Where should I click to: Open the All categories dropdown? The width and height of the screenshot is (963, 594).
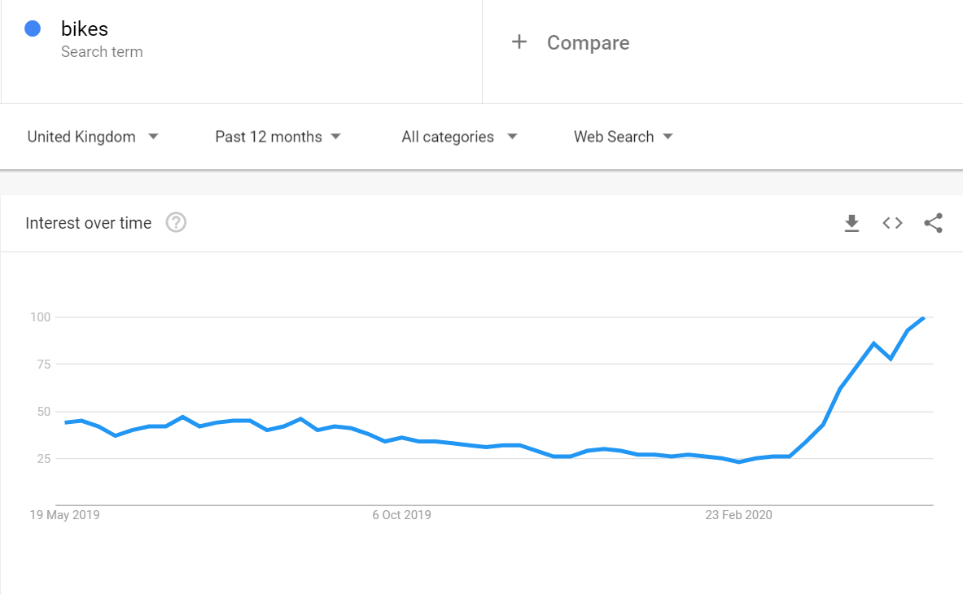(x=459, y=137)
